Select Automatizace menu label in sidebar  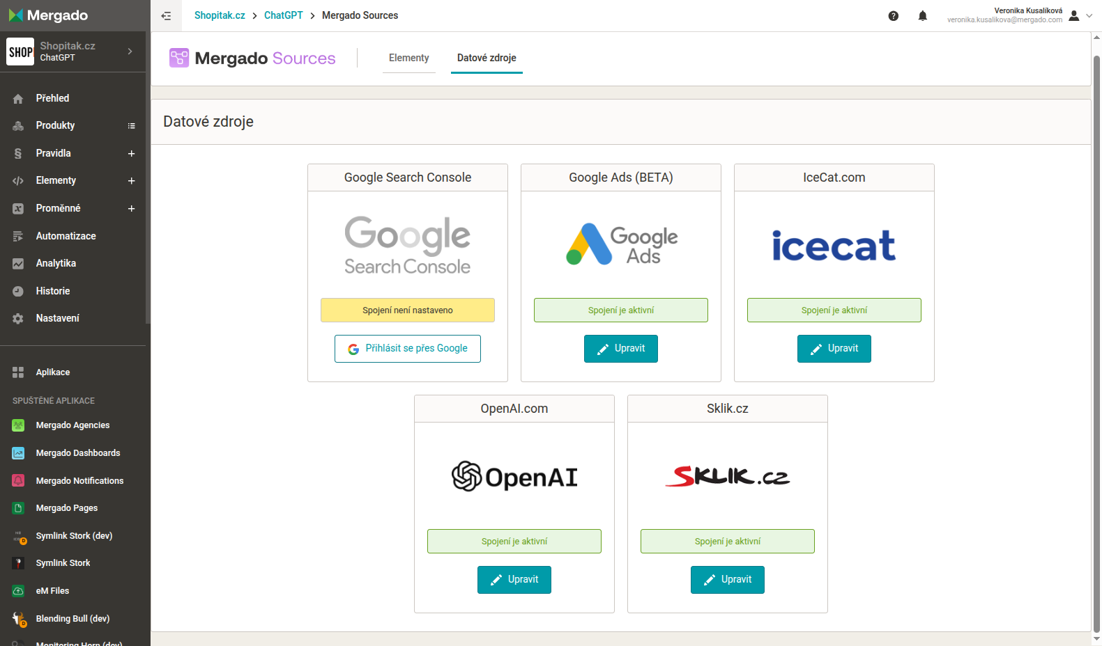pos(66,236)
